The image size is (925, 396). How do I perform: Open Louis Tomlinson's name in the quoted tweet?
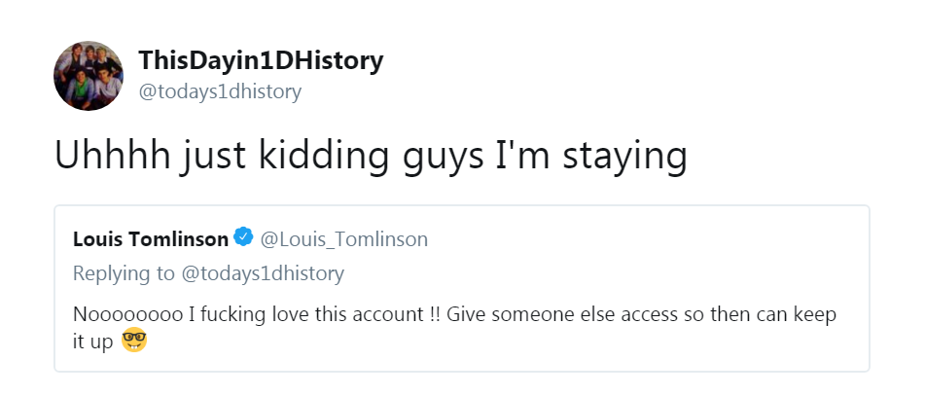pyautogui.click(x=151, y=238)
